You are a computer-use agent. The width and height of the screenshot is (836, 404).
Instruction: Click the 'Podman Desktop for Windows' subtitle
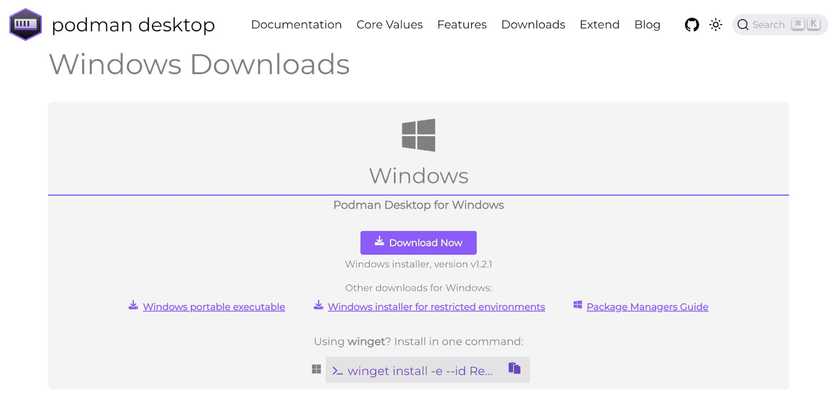coord(419,205)
